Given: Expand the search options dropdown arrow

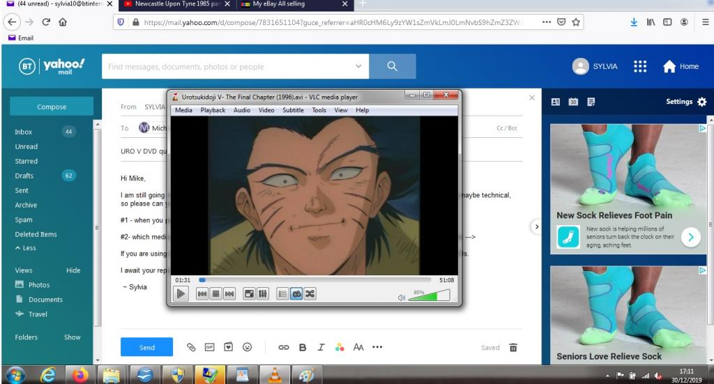Looking at the screenshot, I should click(x=358, y=66).
